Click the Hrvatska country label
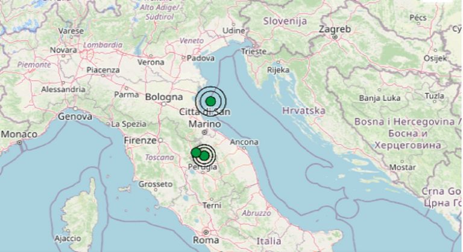This screenshot has width=463, height=252. coord(304,111)
